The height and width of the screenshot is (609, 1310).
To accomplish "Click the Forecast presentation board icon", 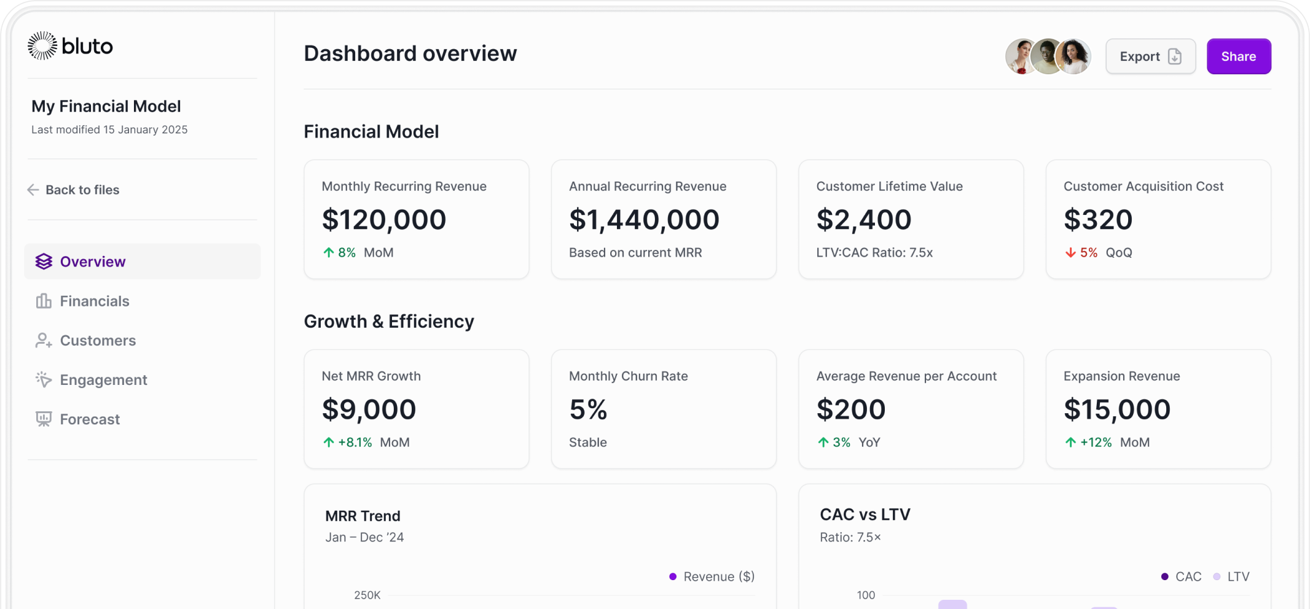I will click(x=44, y=419).
